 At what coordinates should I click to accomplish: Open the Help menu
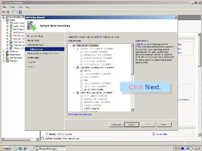[27, 7]
